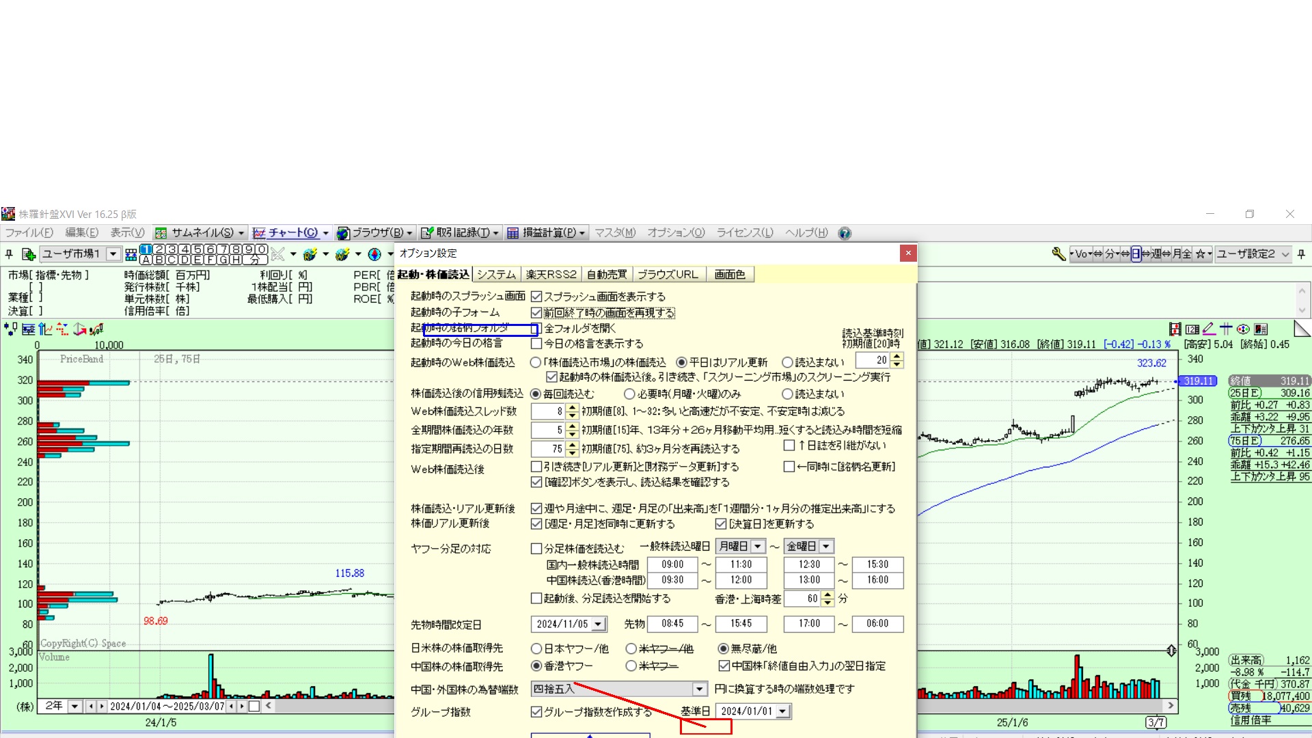The image size is (1312, 738).
Task: Open the 先物時間改定日 date dropdown
Action: click(599, 625)
